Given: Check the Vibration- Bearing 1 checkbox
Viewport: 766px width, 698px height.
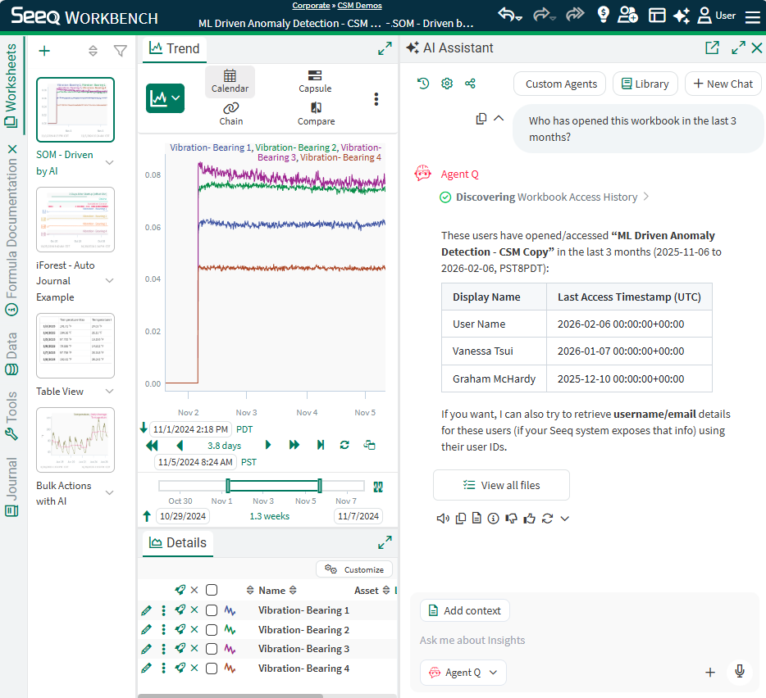Looking at the screenshot, I should click(212, 610).
